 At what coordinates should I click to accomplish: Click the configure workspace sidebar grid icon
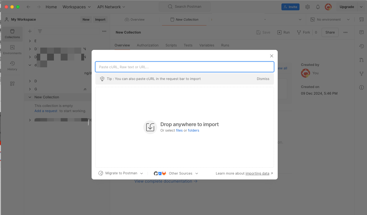[x=12, y=84]
